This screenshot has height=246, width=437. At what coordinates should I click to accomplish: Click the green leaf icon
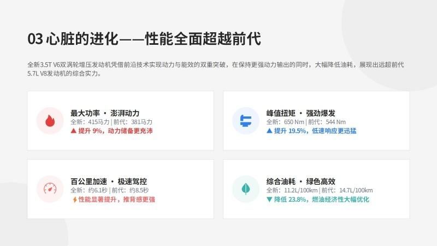[245, 189]
